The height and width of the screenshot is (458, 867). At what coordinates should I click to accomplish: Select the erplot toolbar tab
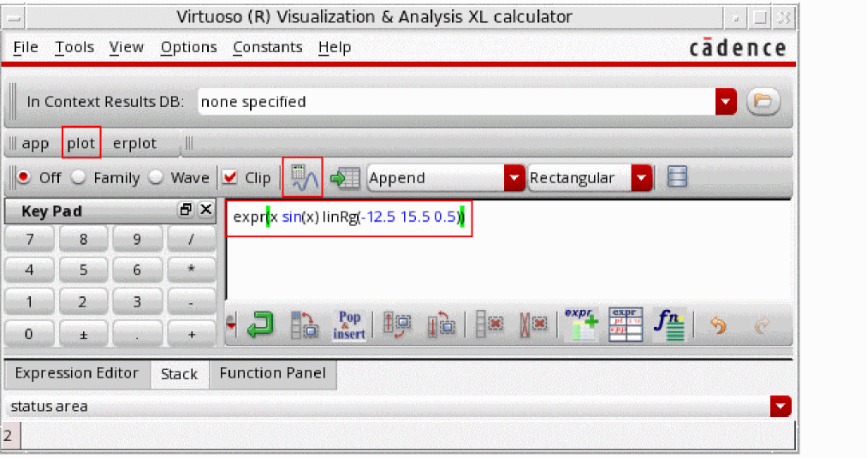[x=134, y=144]
